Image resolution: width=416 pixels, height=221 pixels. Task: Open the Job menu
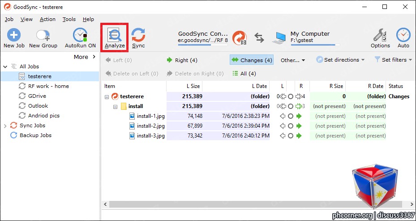pyautogui.click(x=9, y=19)
